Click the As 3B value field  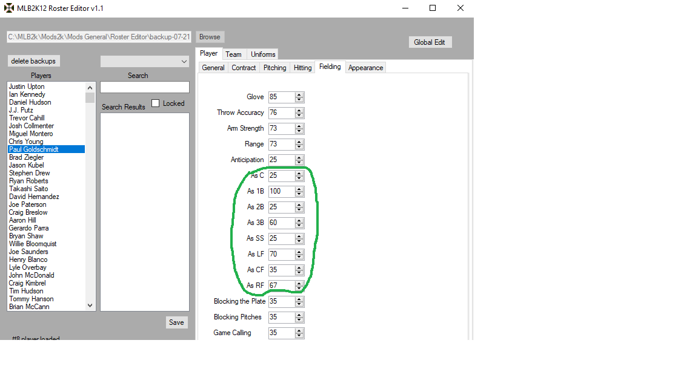281,223
